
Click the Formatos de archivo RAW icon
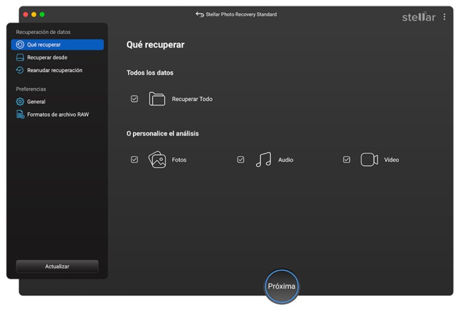[20, 114]
